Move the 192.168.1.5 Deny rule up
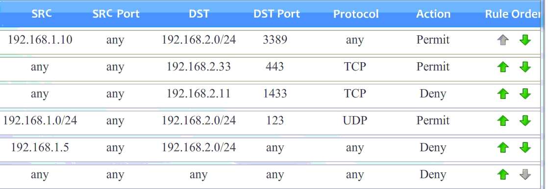 [502, 148]
